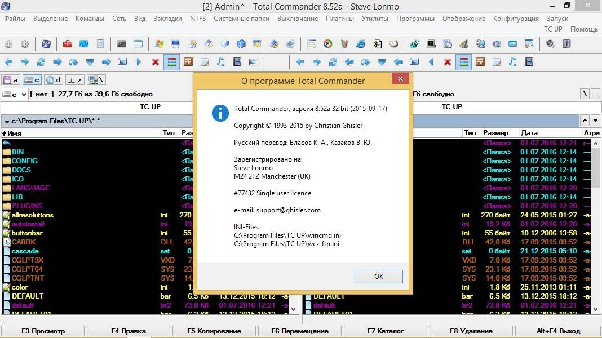Open the Выделение menu

click(x=50, y=19)
